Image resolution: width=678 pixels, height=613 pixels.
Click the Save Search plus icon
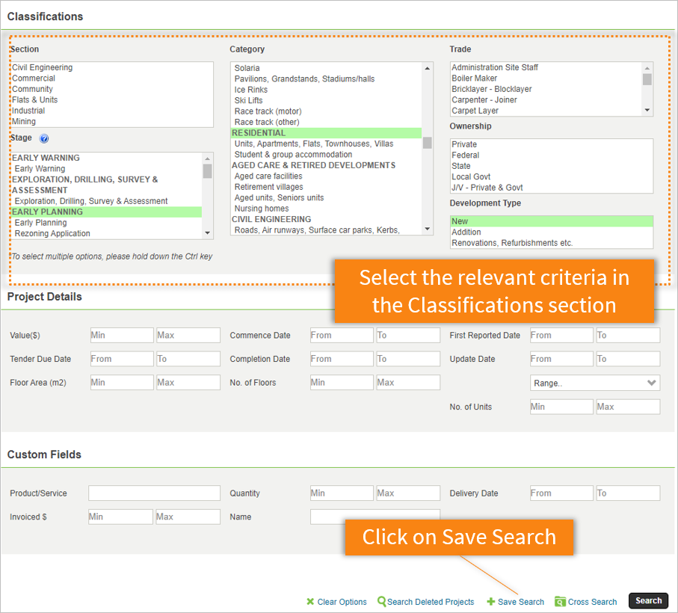click(x=491, y=601)
